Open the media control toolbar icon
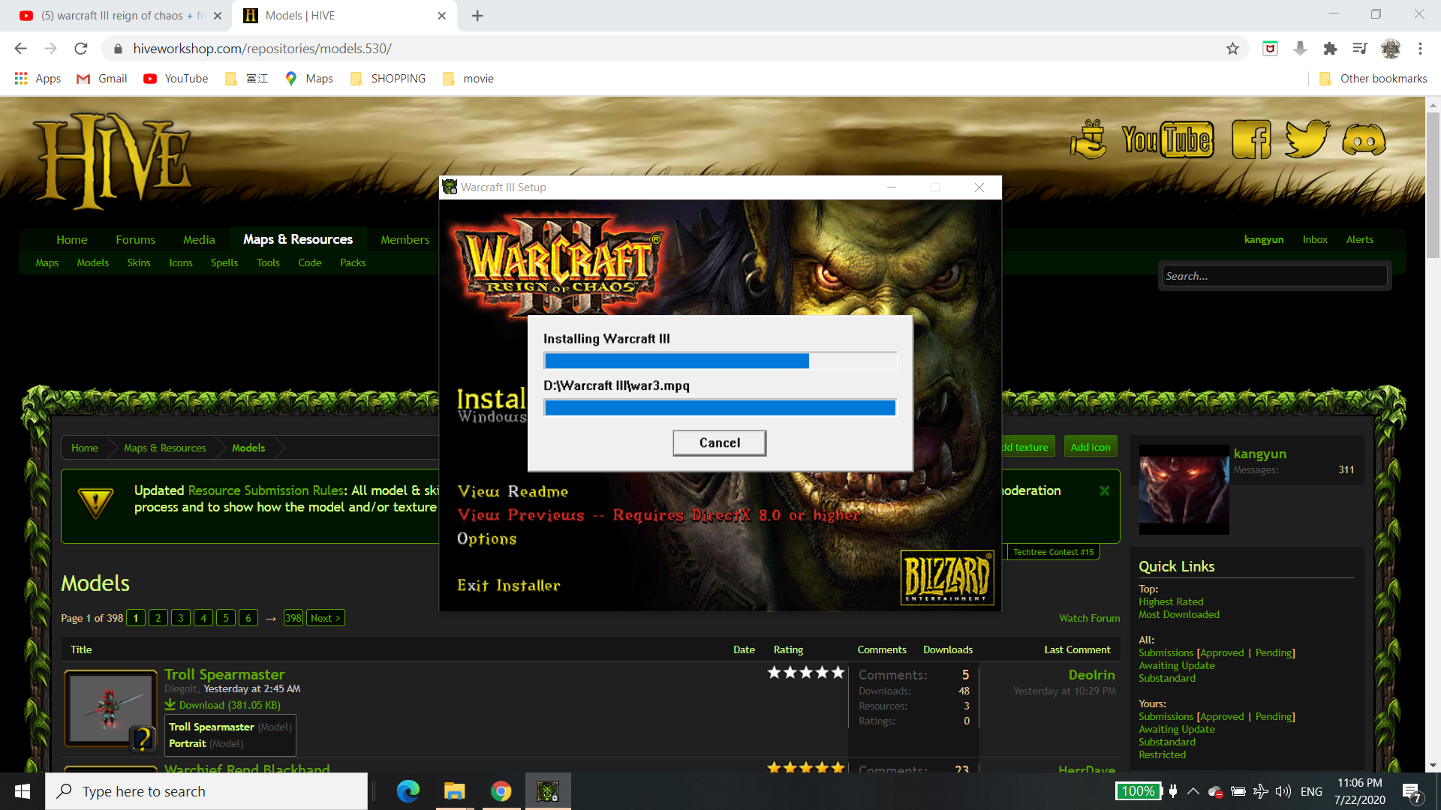1441x810 pixels. coord(1360,49)
